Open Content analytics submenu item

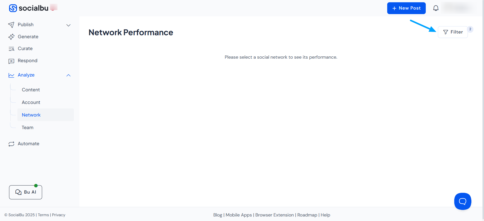point(31,90)
